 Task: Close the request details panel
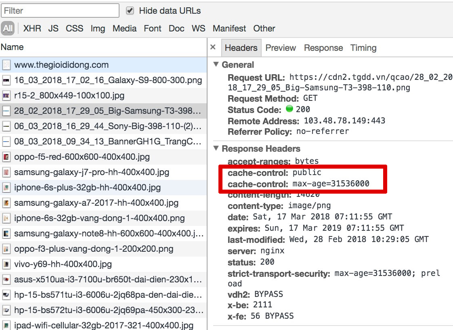pos(213,47)
